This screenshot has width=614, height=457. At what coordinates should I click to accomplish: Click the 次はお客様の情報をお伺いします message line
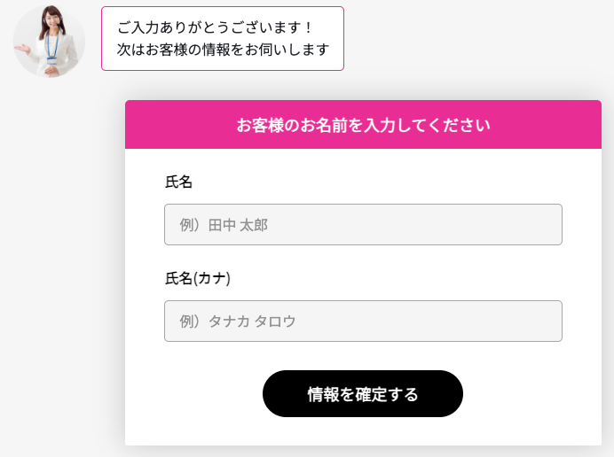click(x=223, y=50)
